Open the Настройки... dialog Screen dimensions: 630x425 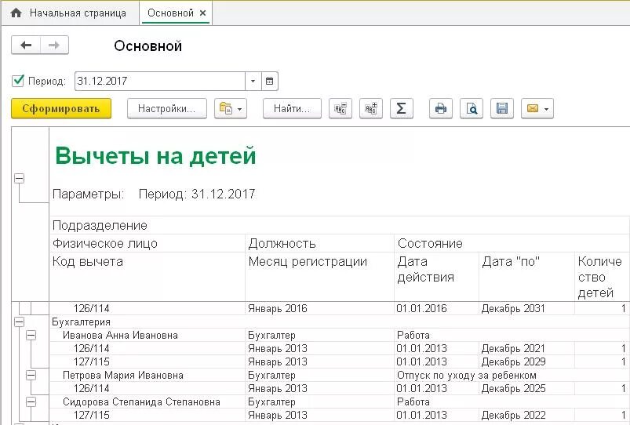(167, 108)
